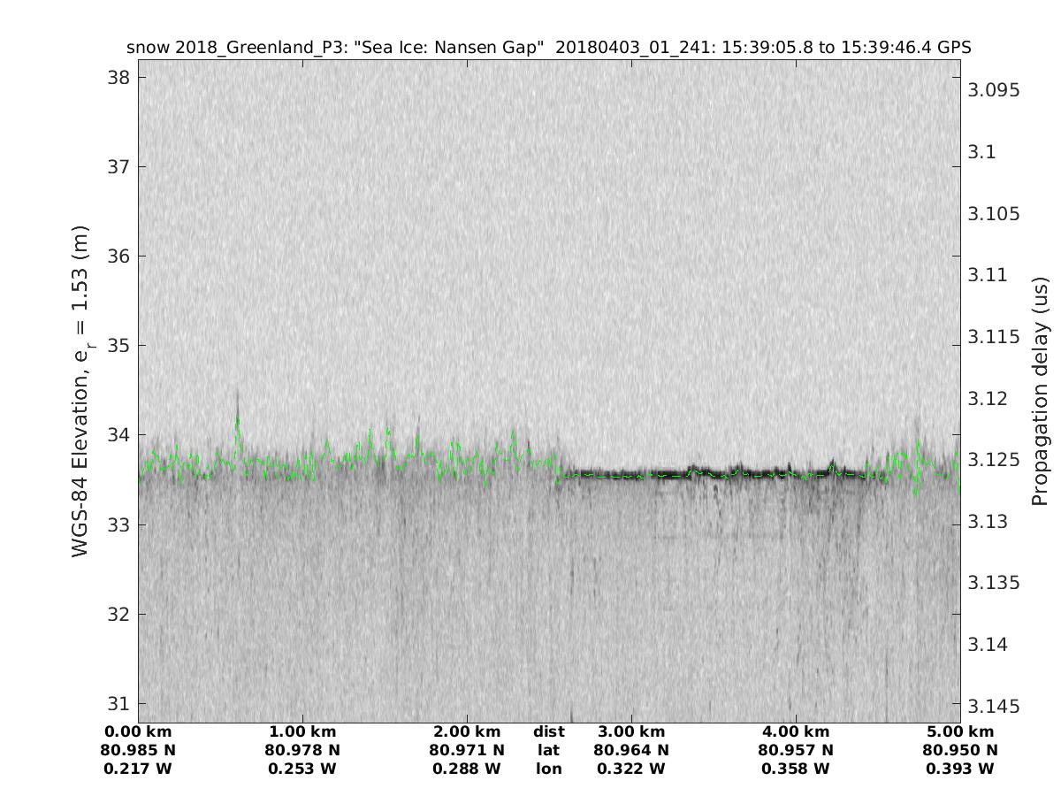Click the 1.00 km distance label
Screen dimensions: 1061x796
[302, 731]
